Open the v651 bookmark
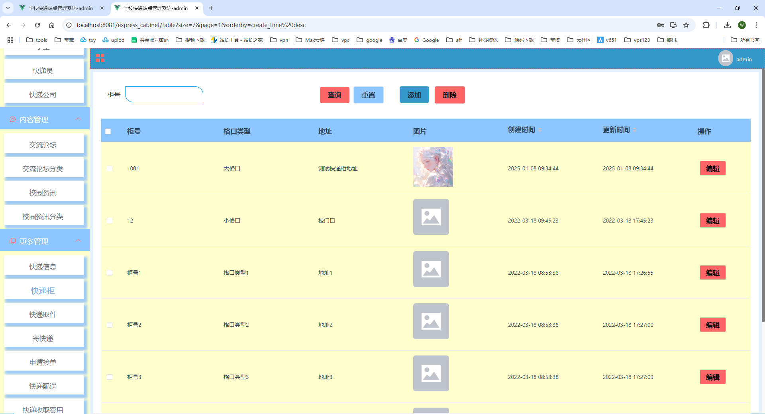The image size is (765, 414). pyautogui.click(x=607, y=40)
